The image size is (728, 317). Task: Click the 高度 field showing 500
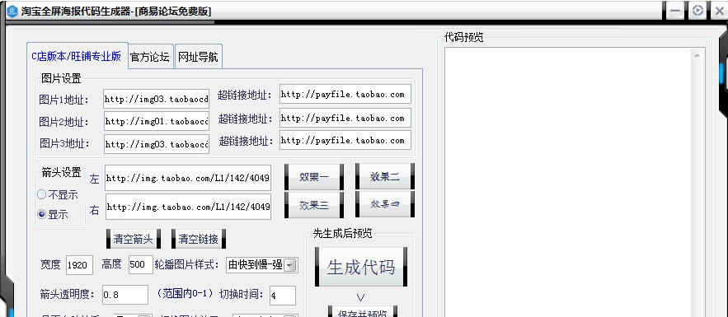pyautogui.click(x=141, y=264)
